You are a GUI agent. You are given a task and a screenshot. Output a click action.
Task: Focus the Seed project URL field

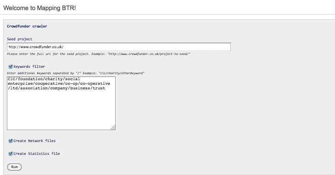pos(119,47)
